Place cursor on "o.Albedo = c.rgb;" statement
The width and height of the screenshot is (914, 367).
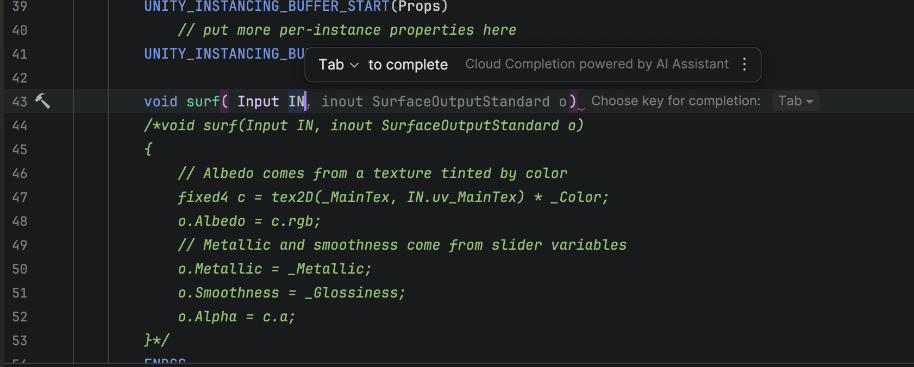(x=249, y=221)
